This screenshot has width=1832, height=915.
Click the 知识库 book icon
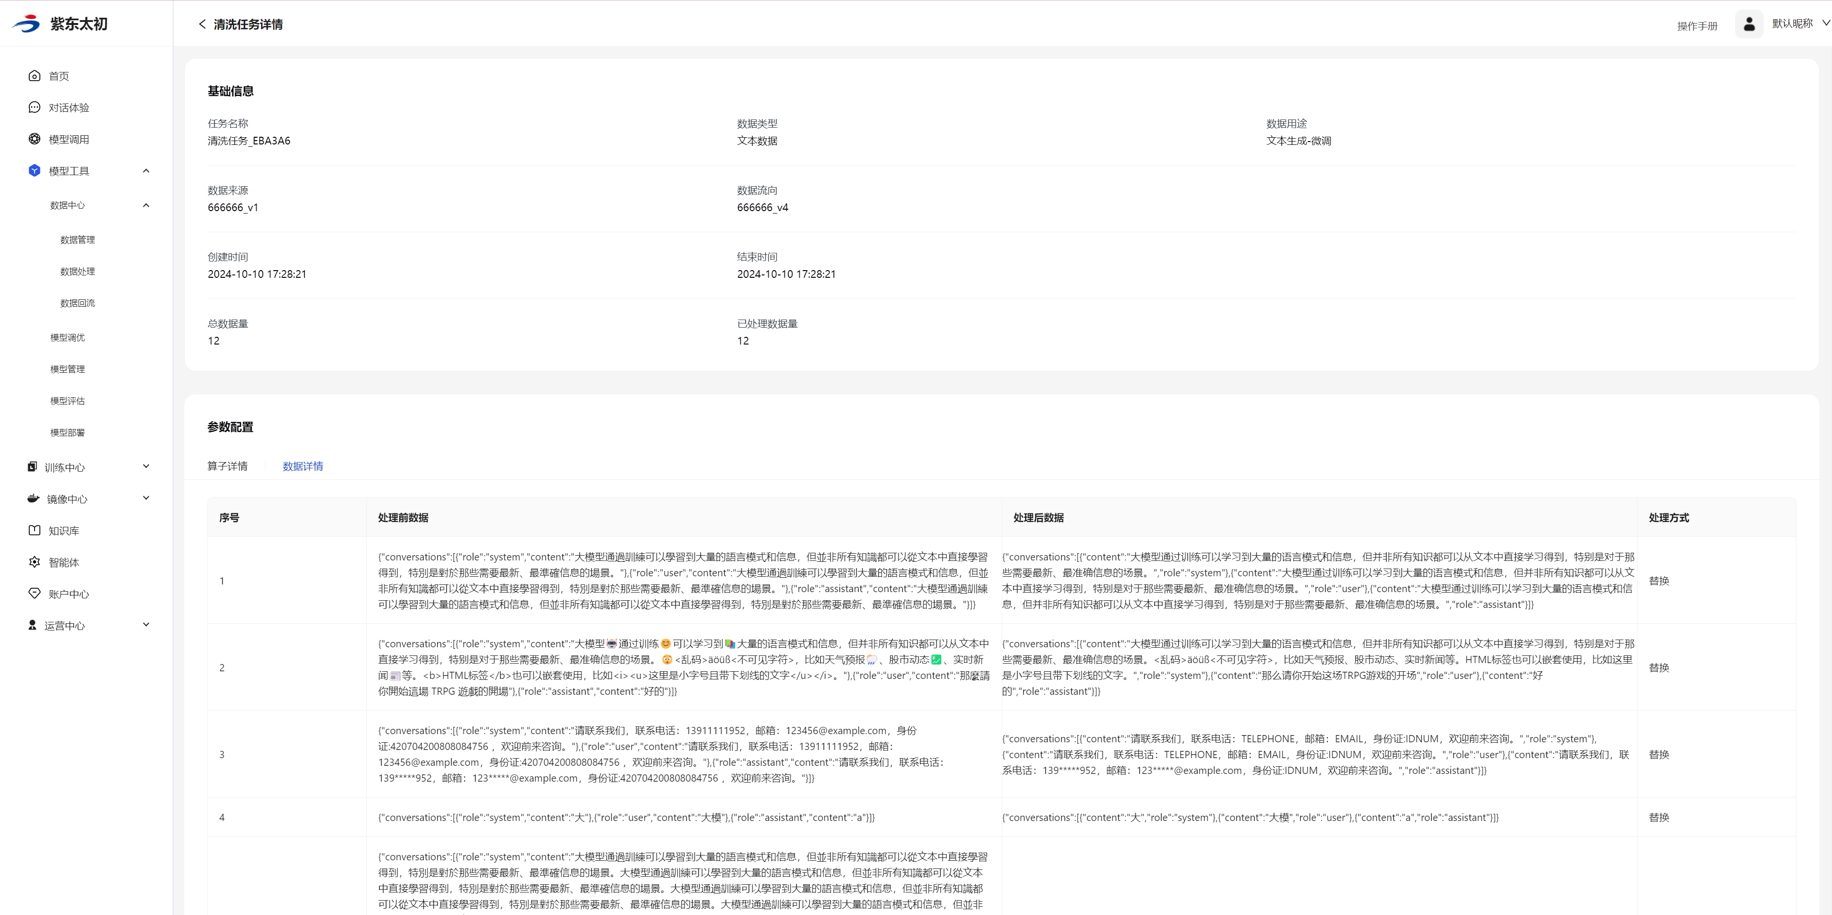(34, 530)
